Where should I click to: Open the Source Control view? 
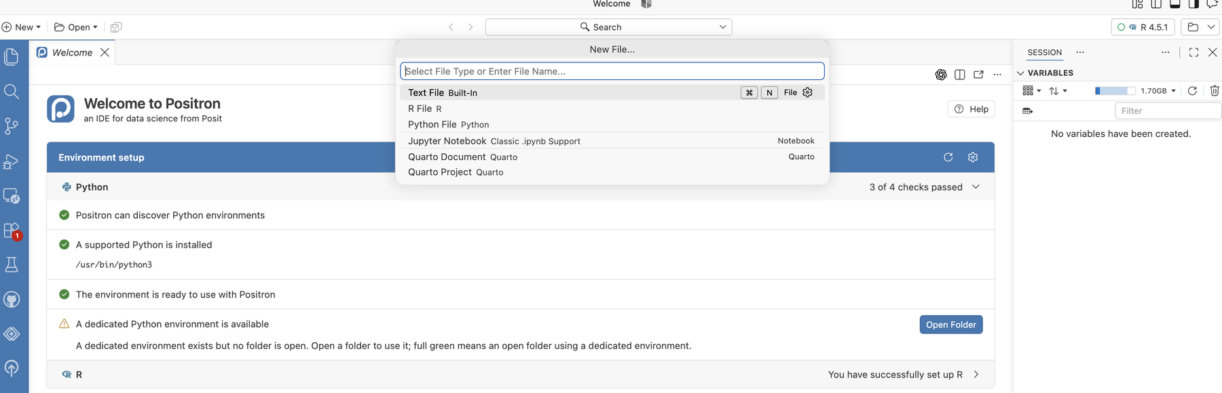[x=12, y=126]
